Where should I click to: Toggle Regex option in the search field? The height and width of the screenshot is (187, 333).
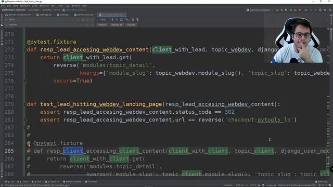(92, 20)
